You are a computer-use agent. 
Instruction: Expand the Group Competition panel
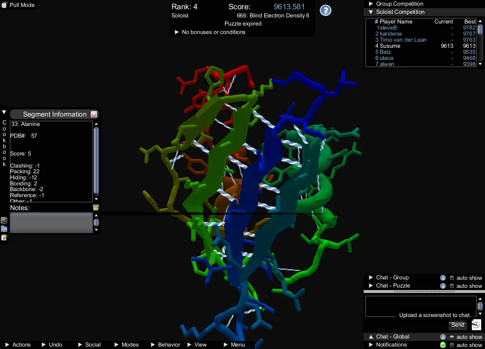click(371, 4)
